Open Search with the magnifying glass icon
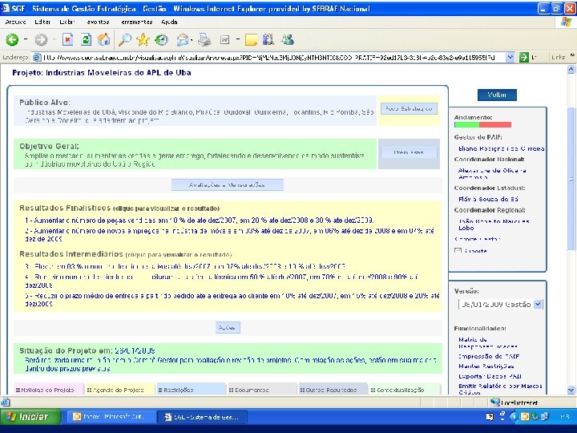This screenshot has width=577, height=433. point(125,39)
